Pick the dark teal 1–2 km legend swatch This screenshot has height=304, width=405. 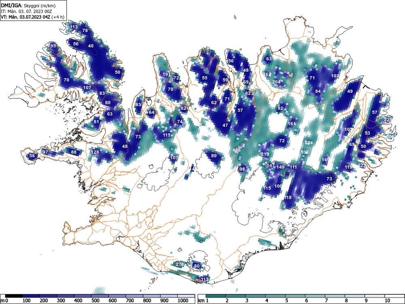pos(216,296)
